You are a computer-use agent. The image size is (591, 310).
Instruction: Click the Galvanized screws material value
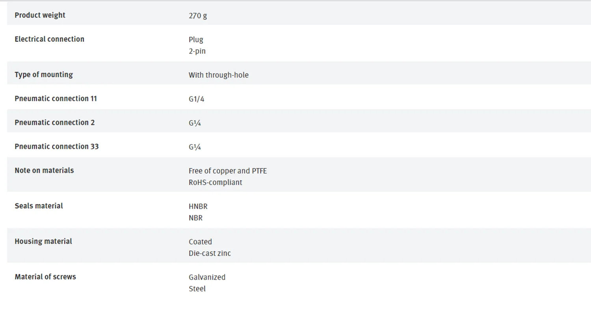(207, 277)
